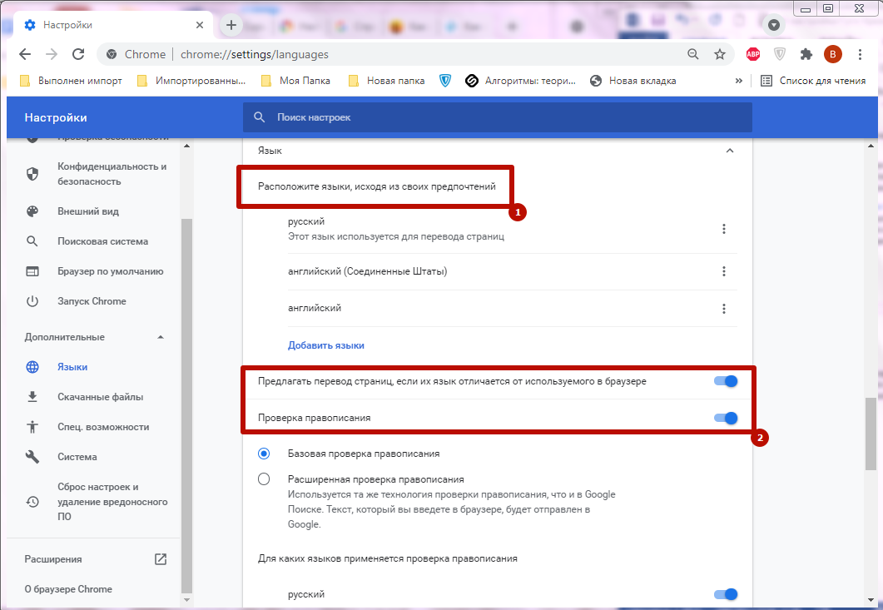The image size is (883, 610).
Task: Open Скачанные файлы settings section
Action: 100,397
